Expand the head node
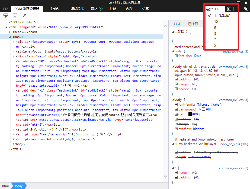 click(x=10, y=32)
